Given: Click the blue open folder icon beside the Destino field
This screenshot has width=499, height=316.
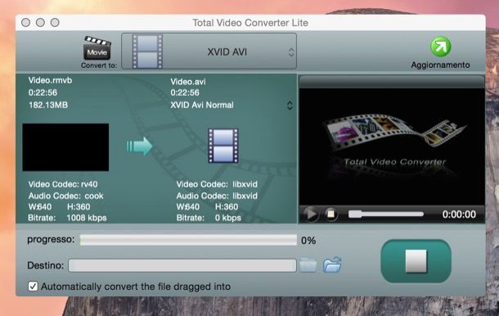Looking at the screenshot, I should pyautogui.click(x=332, y=264).
